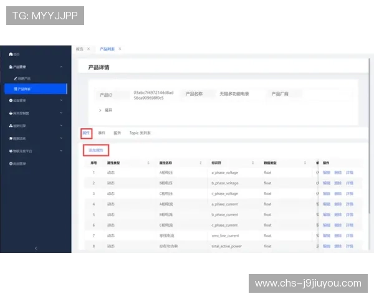Click the a_phase_voltage identifier cell
Viewport: 374px width, 299px height.
224,173
